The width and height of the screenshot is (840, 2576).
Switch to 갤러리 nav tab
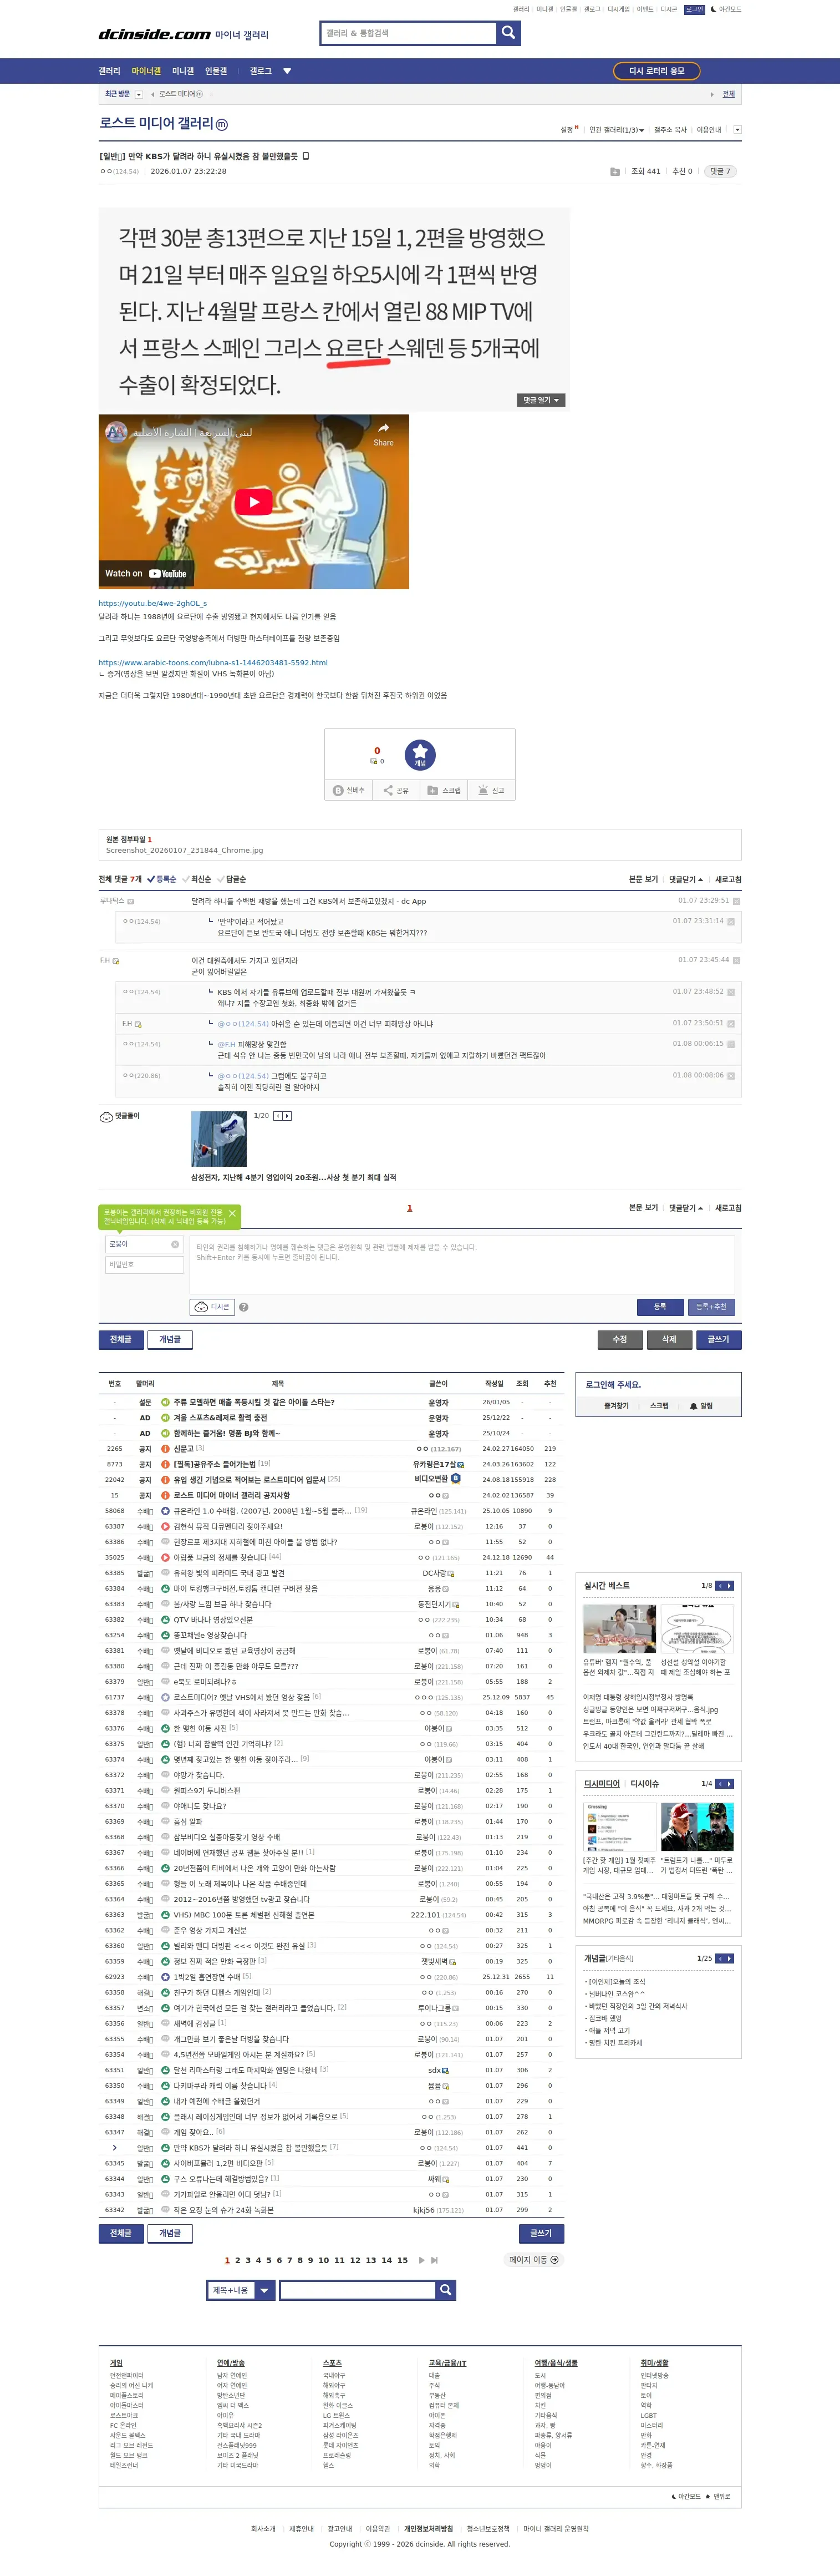[x=109, y=71]
